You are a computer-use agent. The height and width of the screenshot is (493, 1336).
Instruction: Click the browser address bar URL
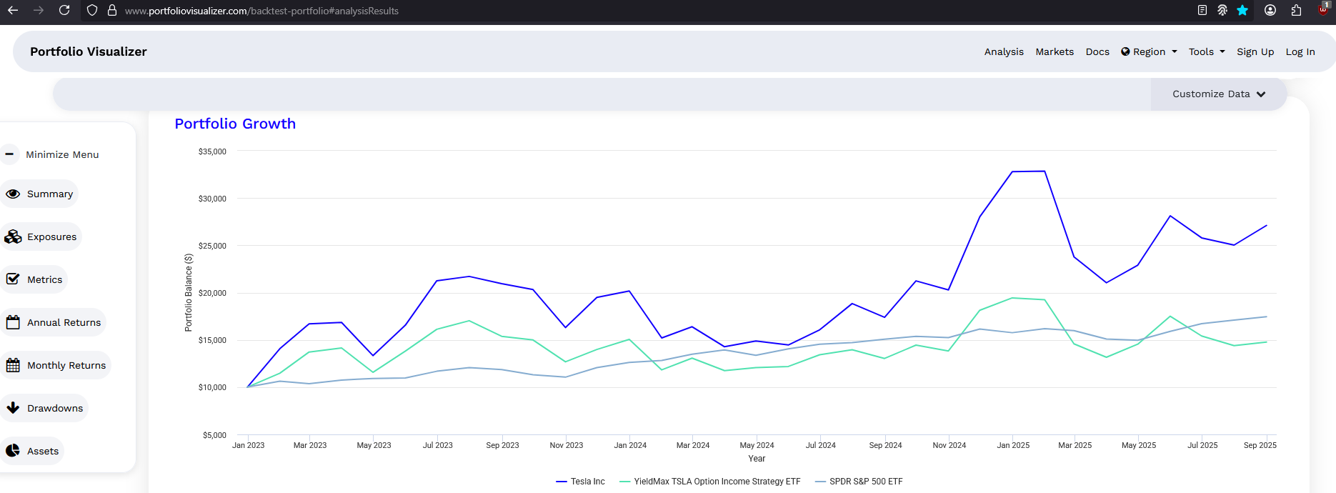pos(261,11)
